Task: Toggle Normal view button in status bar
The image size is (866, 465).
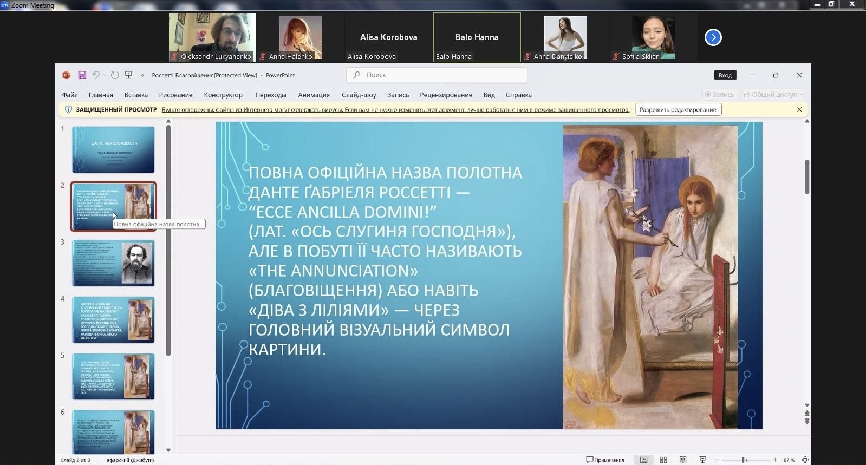Action: [643, 460]
